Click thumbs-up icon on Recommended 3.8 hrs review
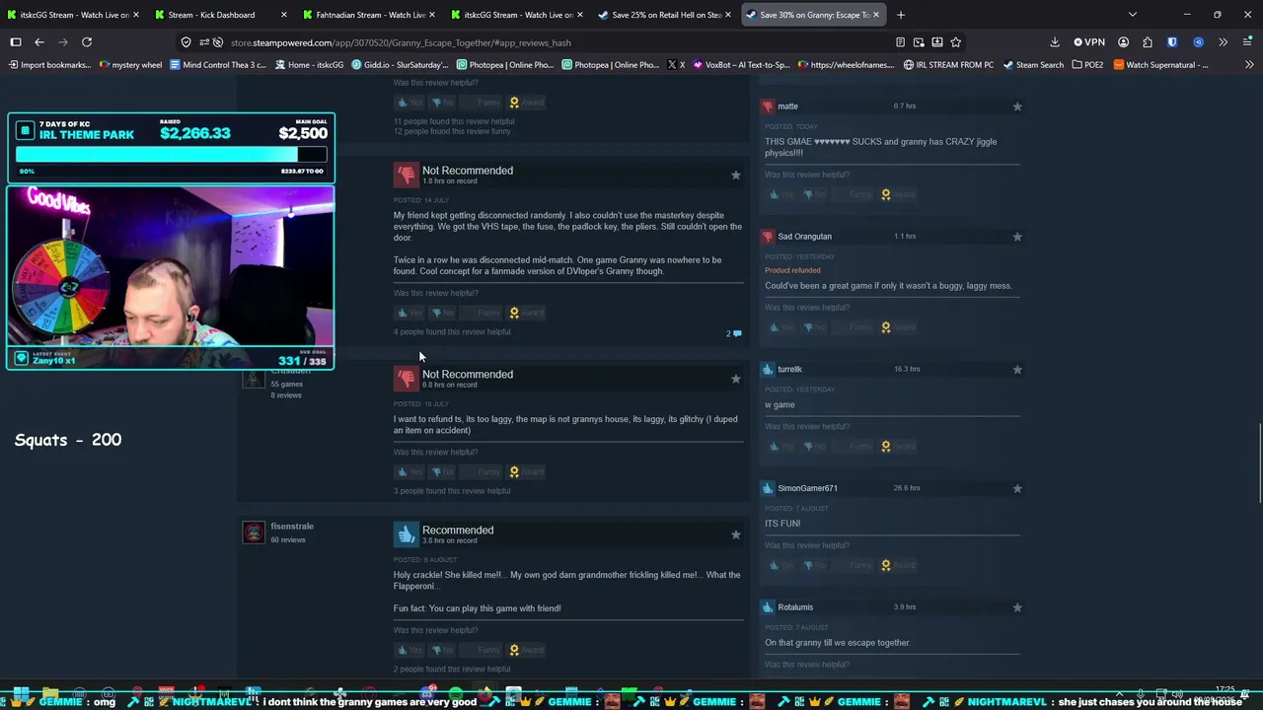 point(407,533)
